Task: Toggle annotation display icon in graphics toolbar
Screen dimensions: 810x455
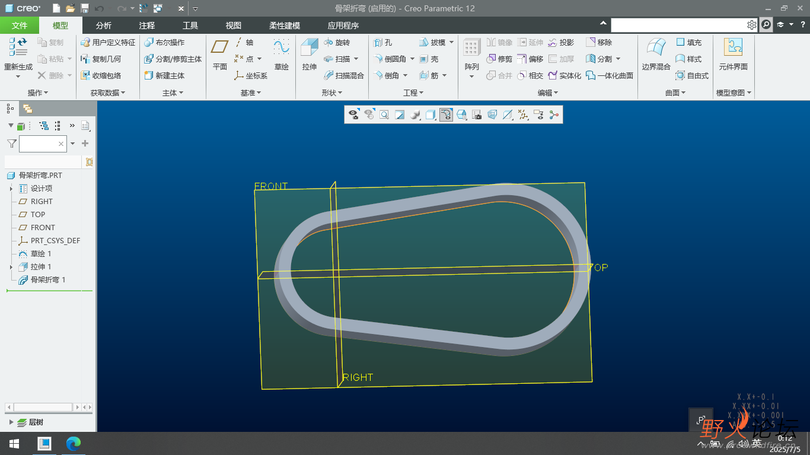Action: (x=538, y=114)
